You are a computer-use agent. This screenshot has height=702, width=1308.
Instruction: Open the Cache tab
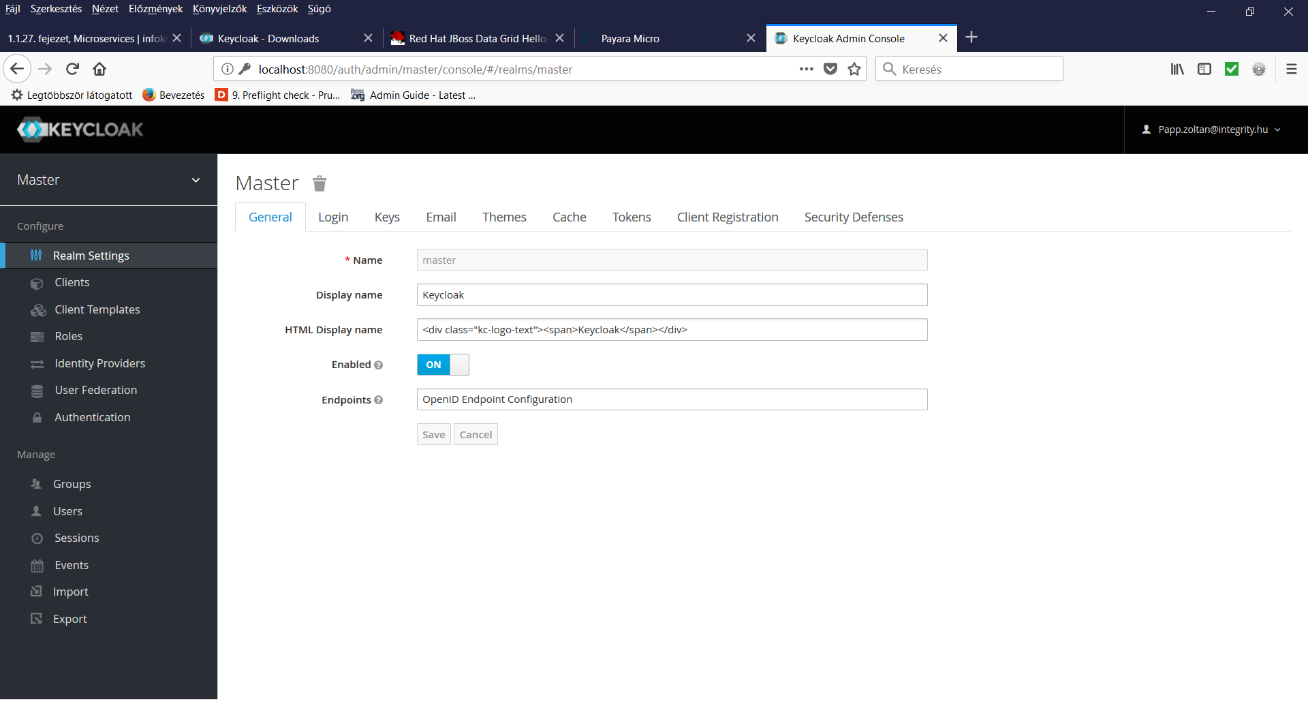tap(570, 217)
